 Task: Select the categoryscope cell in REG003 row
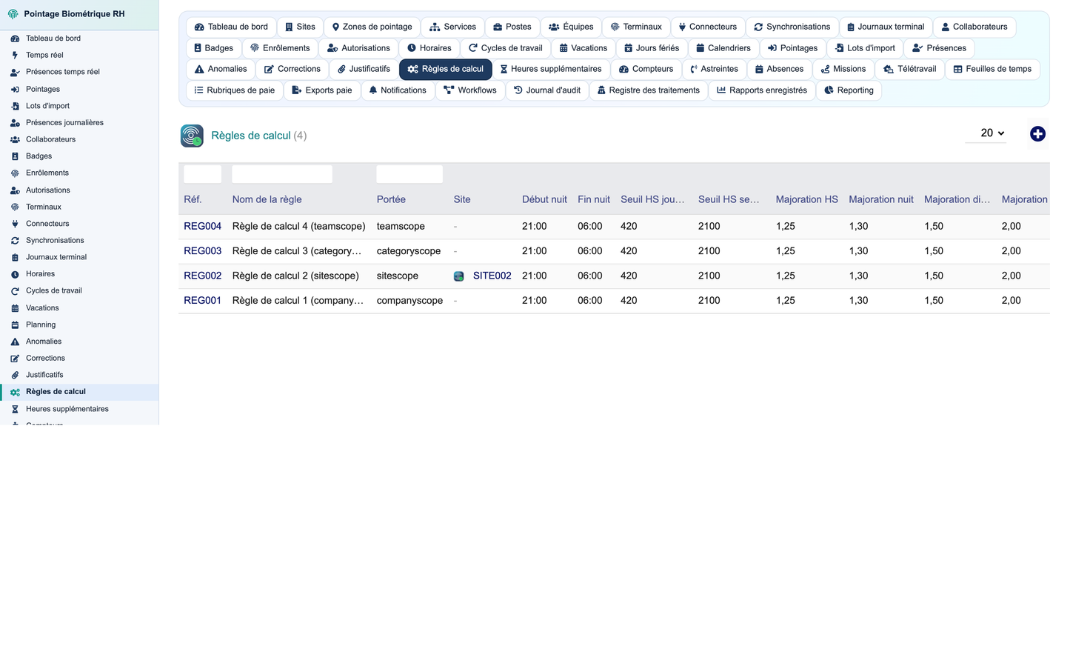point(409,251)
